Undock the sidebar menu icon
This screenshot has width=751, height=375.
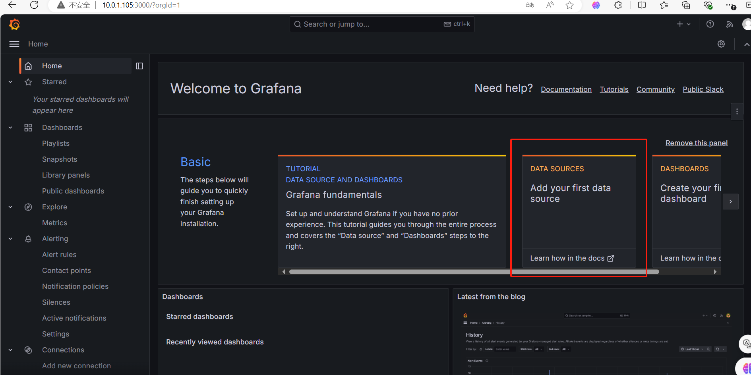point(139,66)
